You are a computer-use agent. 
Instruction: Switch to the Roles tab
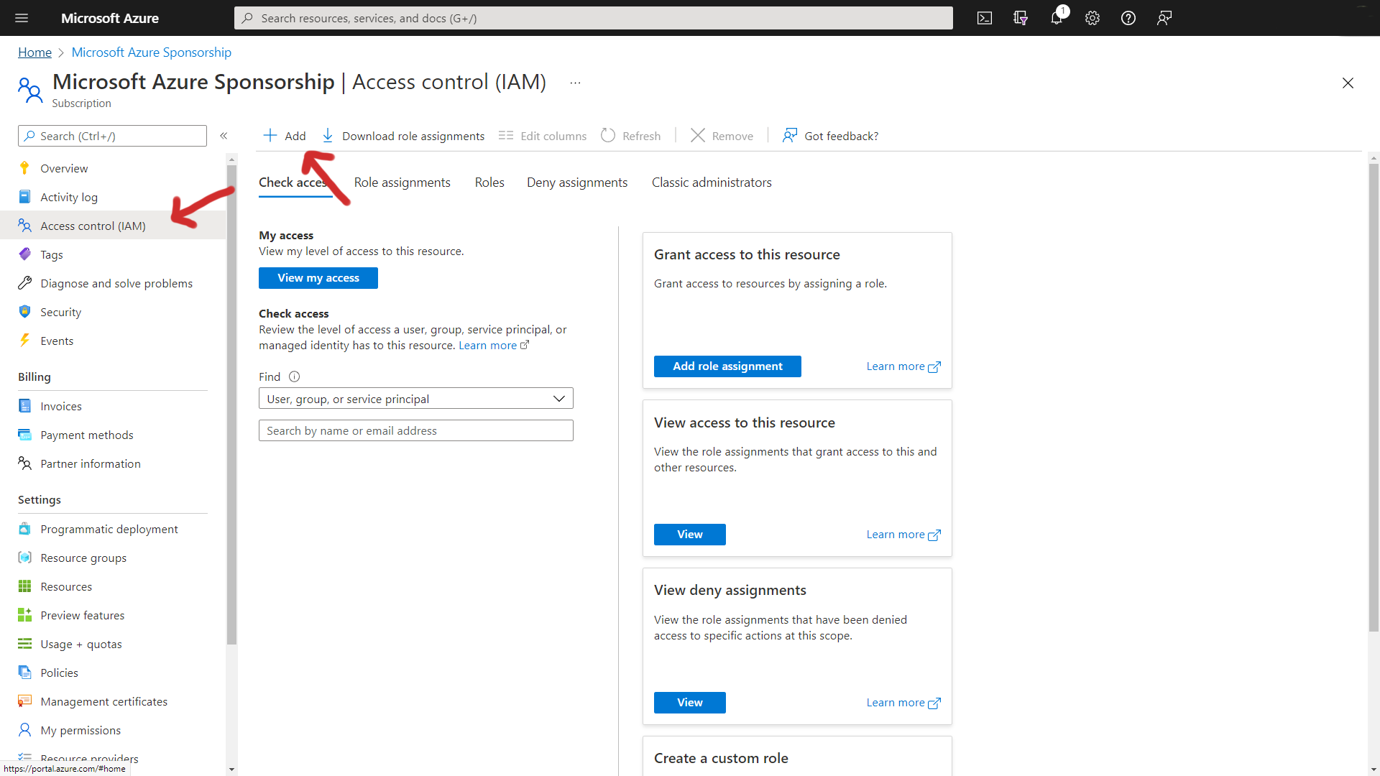489,183
